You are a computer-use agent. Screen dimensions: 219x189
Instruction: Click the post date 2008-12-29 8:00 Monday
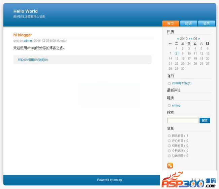pos(50,41)
